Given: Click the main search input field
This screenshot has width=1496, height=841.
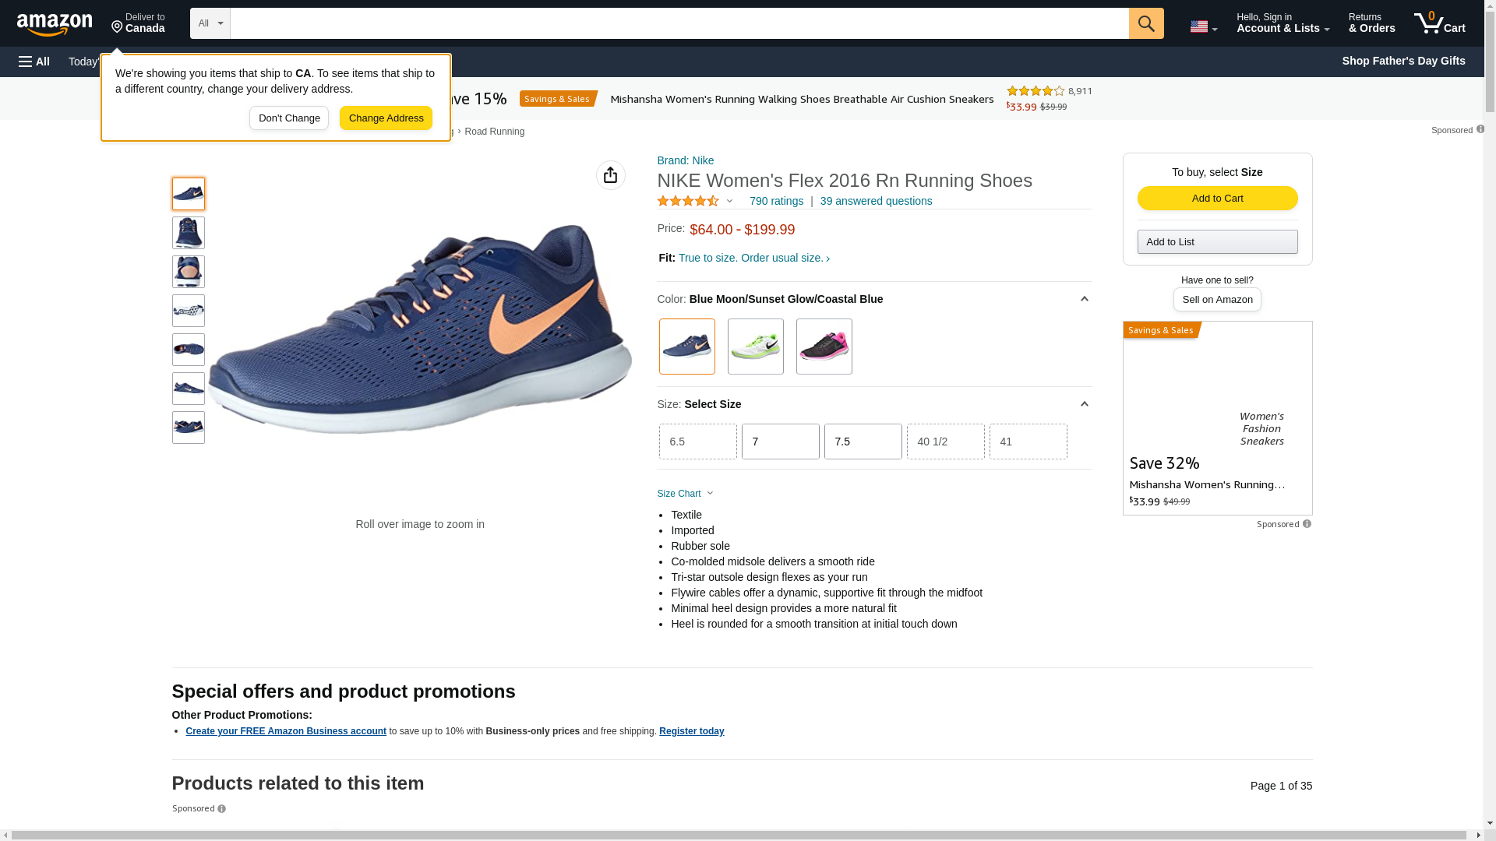Looking at the screenshot, I should 678,23.
